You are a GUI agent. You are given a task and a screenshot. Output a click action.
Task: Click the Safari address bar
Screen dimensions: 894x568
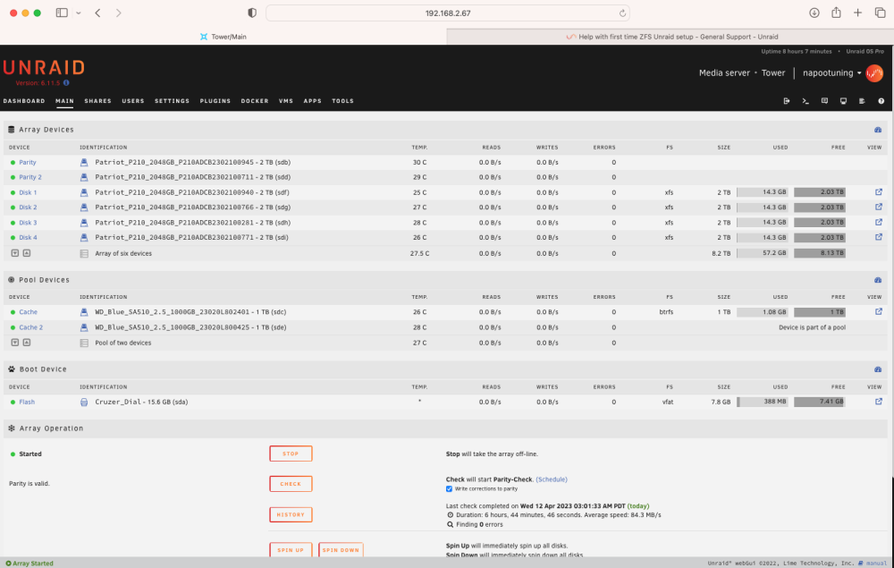tap(448, 13)
